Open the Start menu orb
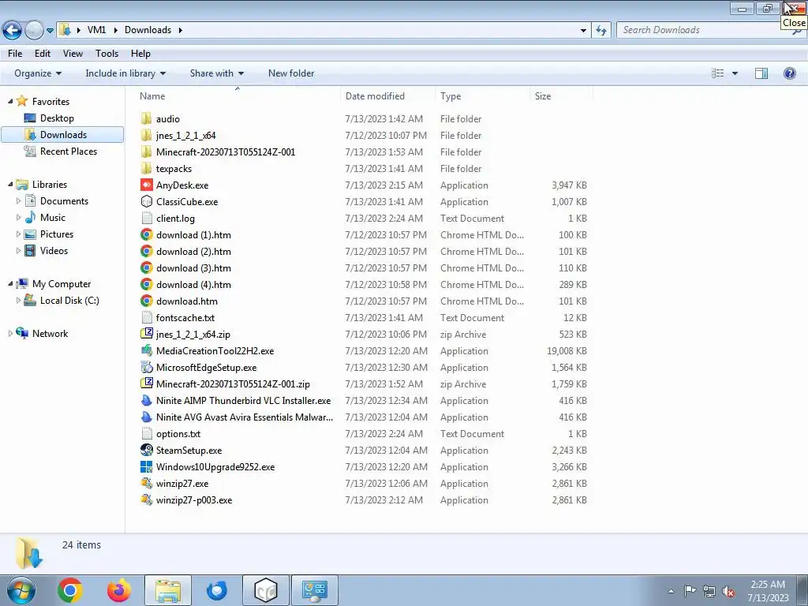808x606 pixels. point(21,590)
